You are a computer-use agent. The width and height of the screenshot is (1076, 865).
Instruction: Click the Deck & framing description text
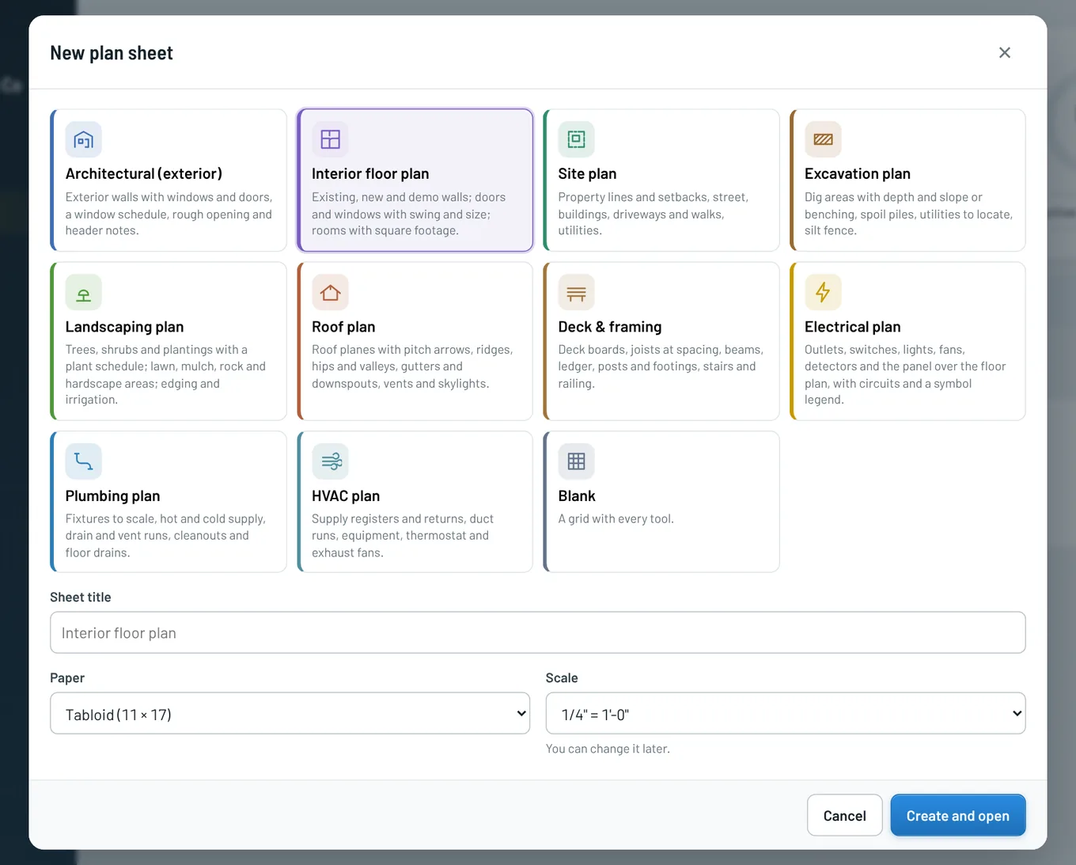tap(661, 366)
